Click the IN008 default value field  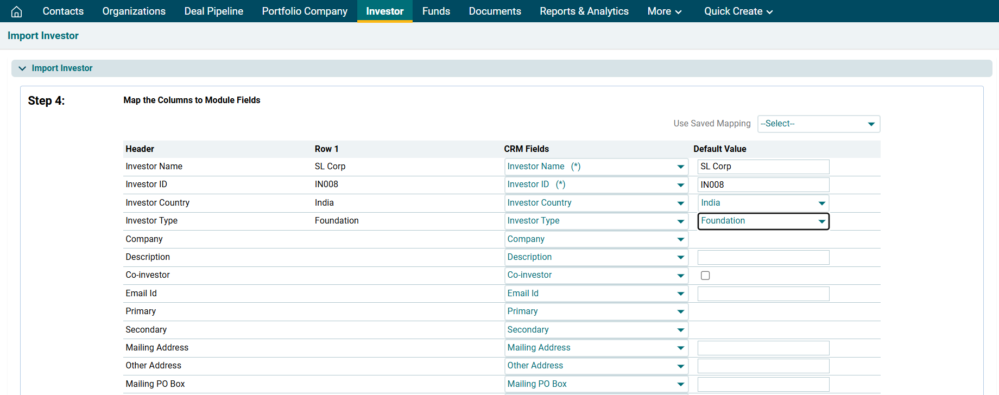[763, 185]
